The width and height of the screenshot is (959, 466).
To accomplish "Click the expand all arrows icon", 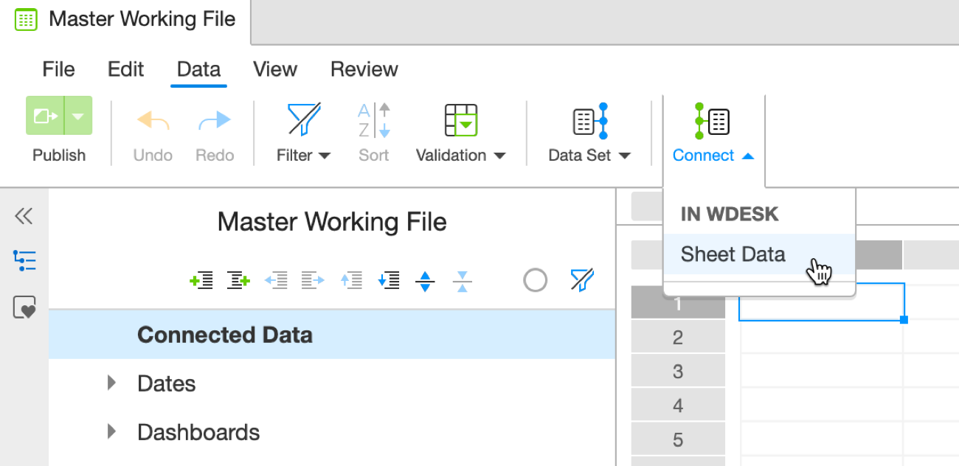I will (x=425, y=281).
